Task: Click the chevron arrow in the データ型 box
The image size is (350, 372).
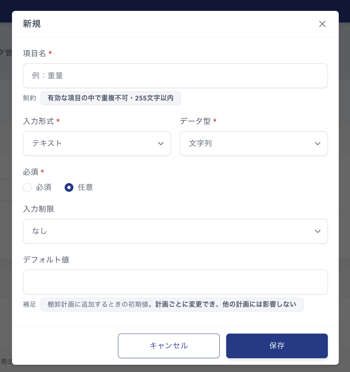Action: 318,144
